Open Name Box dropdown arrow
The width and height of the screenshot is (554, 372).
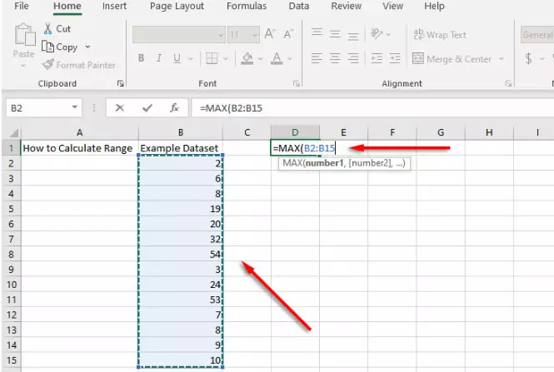(74, 107)
